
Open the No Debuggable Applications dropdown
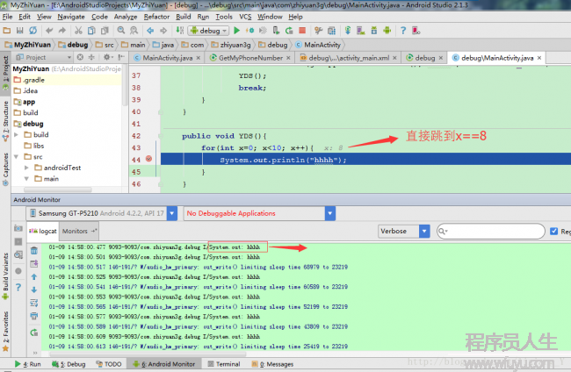(330, 213)
